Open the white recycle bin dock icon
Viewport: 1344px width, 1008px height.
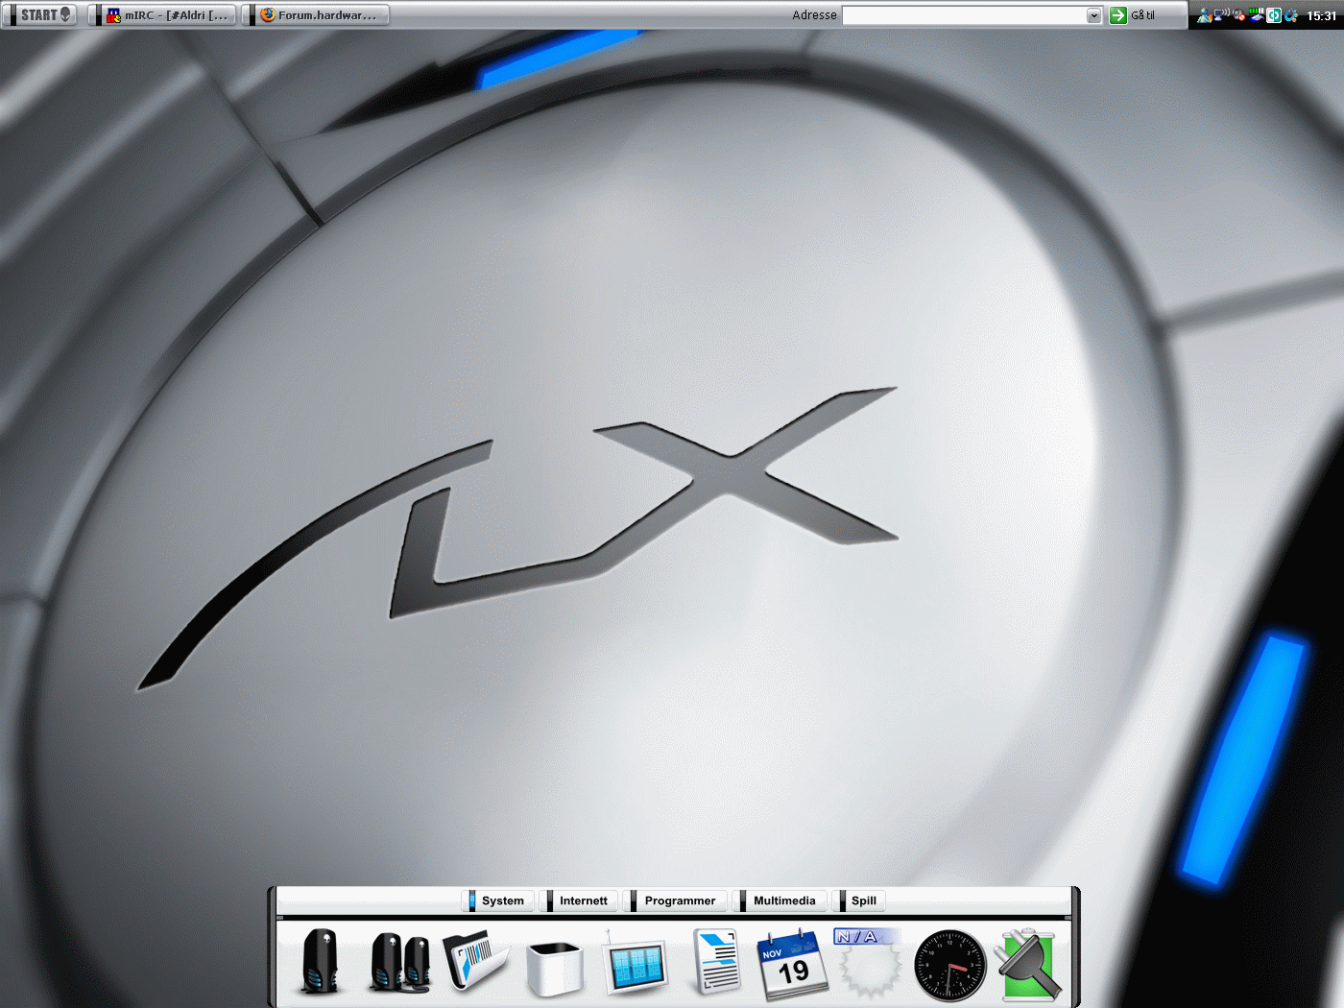click(x=555, y=968)
